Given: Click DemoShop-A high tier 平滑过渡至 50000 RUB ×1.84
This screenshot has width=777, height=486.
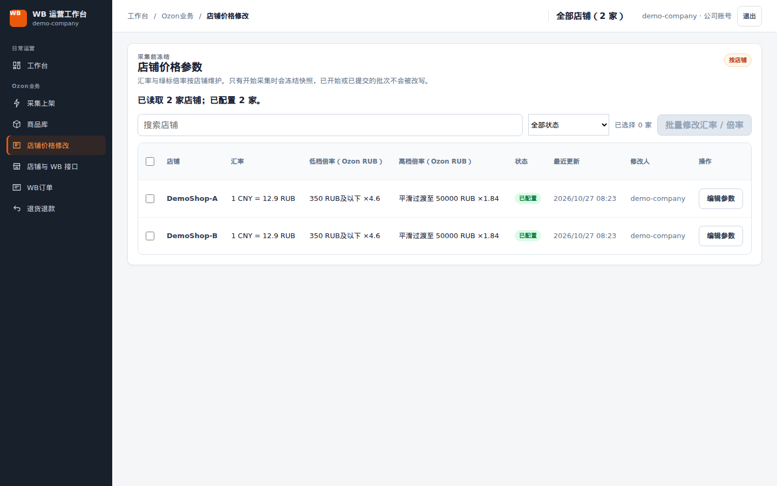Looking at the screenshot, I should click(449, 199).
